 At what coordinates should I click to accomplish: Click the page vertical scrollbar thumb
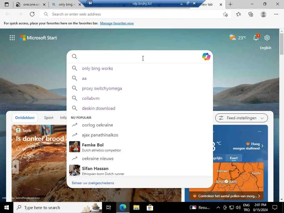pos(282,44)
